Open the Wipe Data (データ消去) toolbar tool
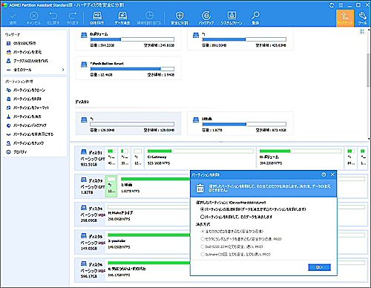The image size is (371, 288). click(122, 18)
